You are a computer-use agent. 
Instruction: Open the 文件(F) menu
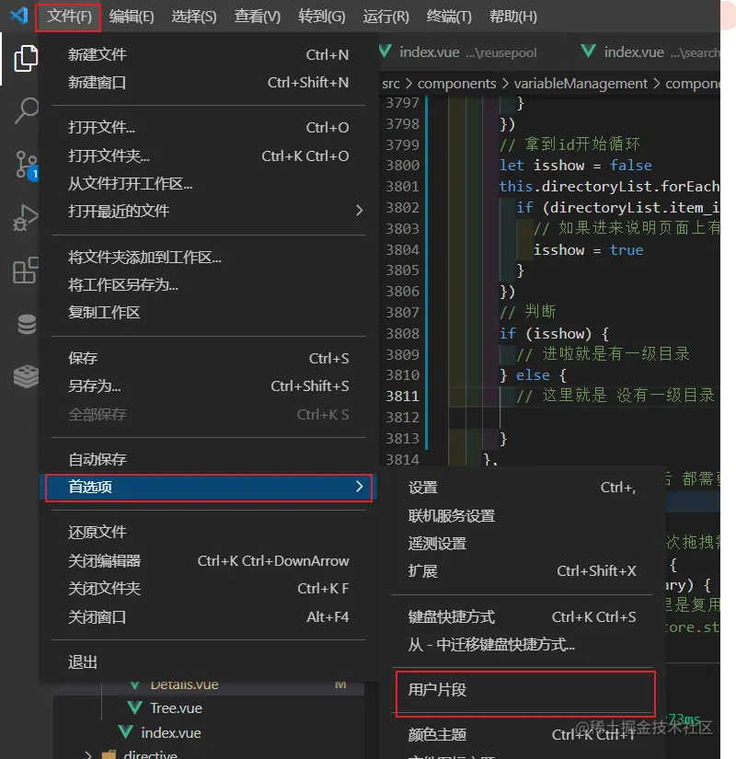pyautogui.click(x=69, y=17)
